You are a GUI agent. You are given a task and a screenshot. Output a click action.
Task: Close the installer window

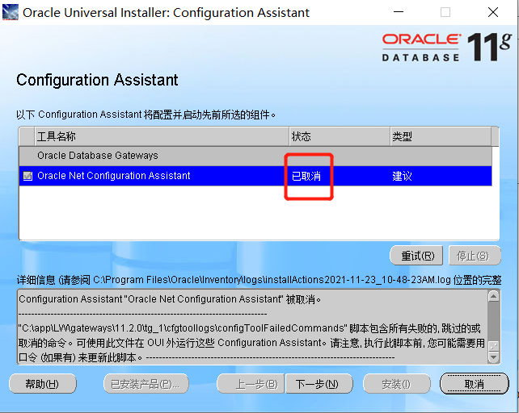[493, 12]
